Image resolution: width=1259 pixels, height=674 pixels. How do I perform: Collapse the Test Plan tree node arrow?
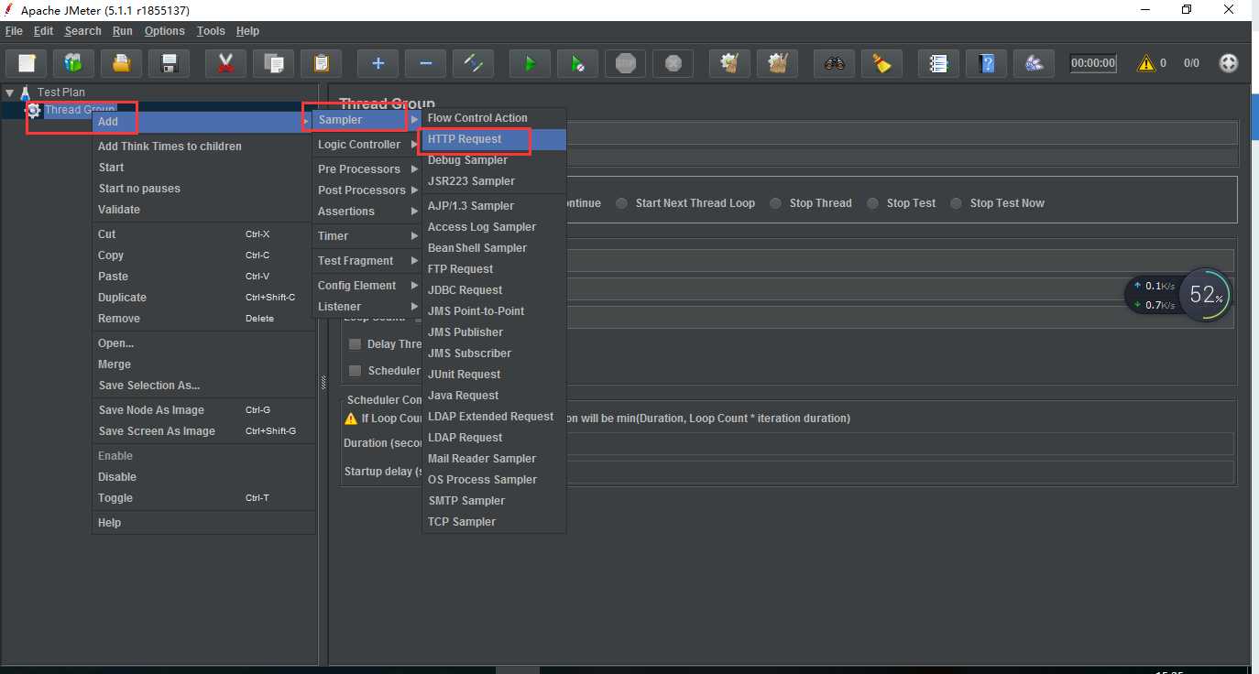coord(9,92)
